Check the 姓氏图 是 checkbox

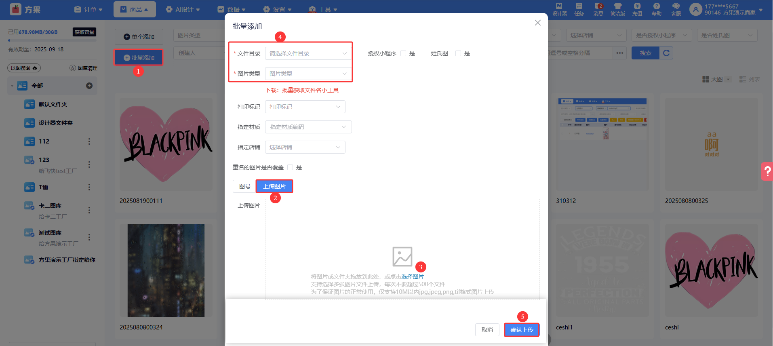point(458,53)
